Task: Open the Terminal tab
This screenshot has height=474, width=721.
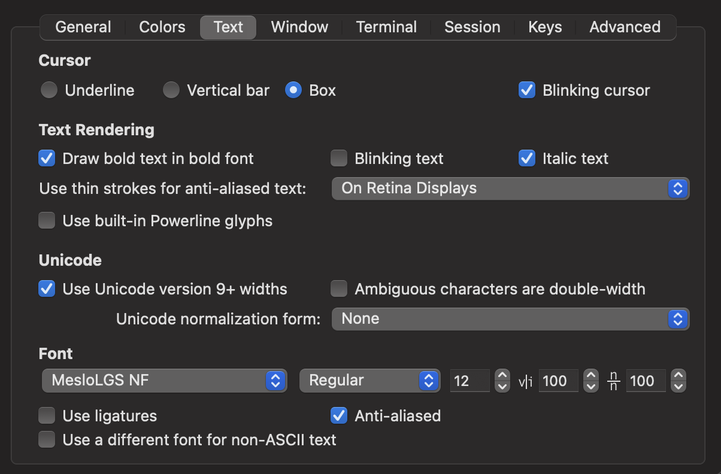Action: (x=386, y=26)
